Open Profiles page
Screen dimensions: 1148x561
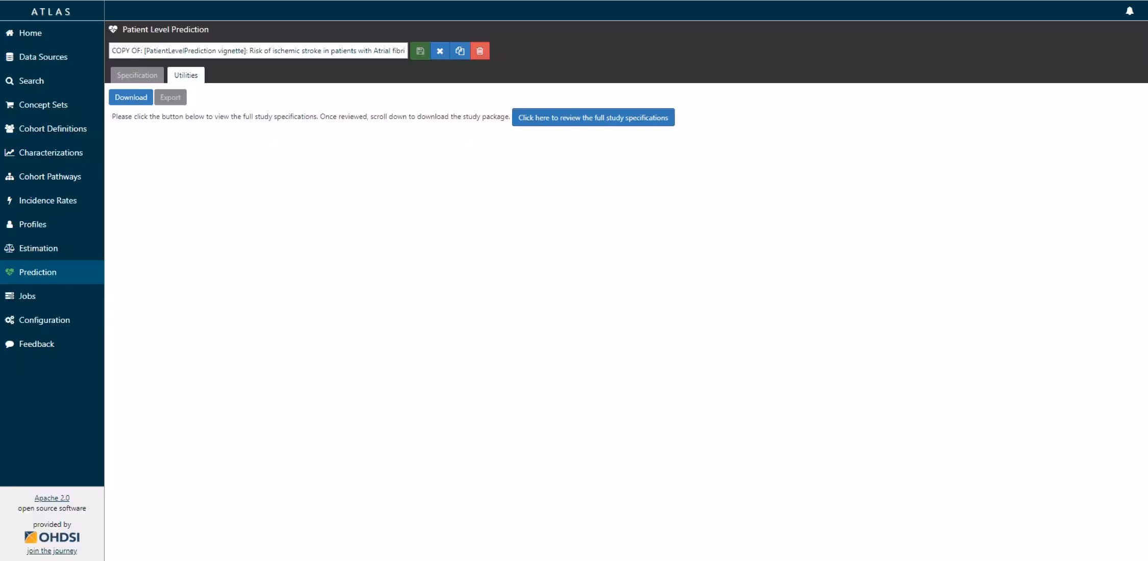pyautogui.click(x=52, y=225)
